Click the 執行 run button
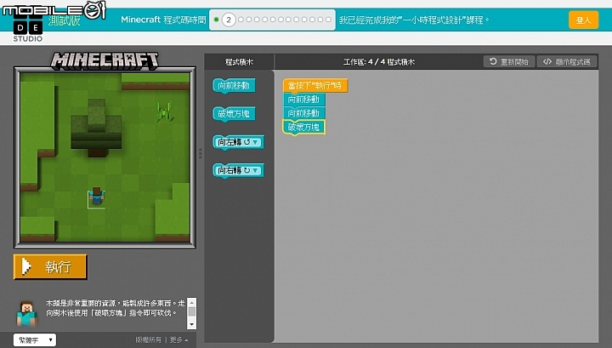Viewport: 612px width, 348px height. (x=50, y=267)
